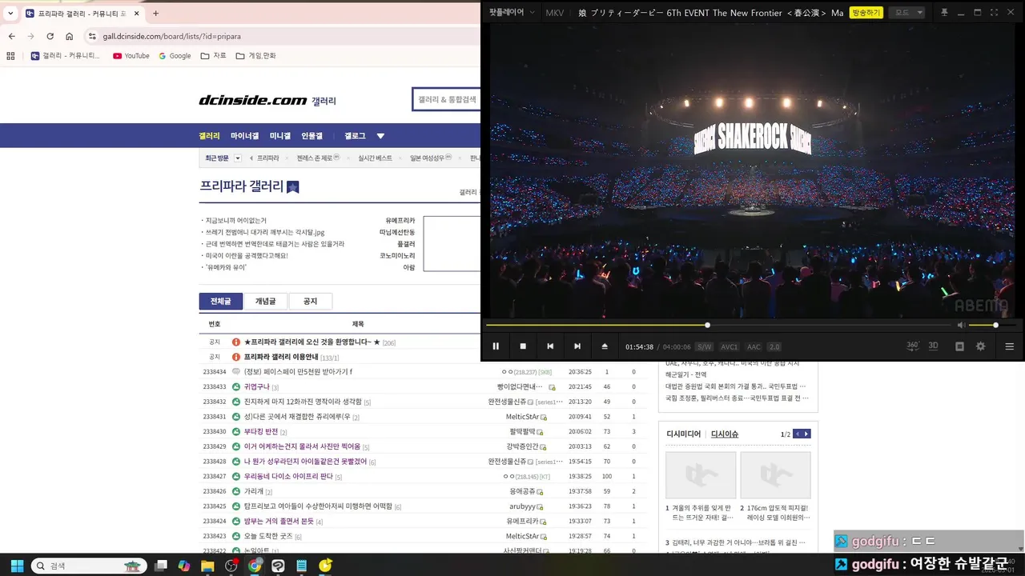Switch to 전체글 tab

(221, 301)
